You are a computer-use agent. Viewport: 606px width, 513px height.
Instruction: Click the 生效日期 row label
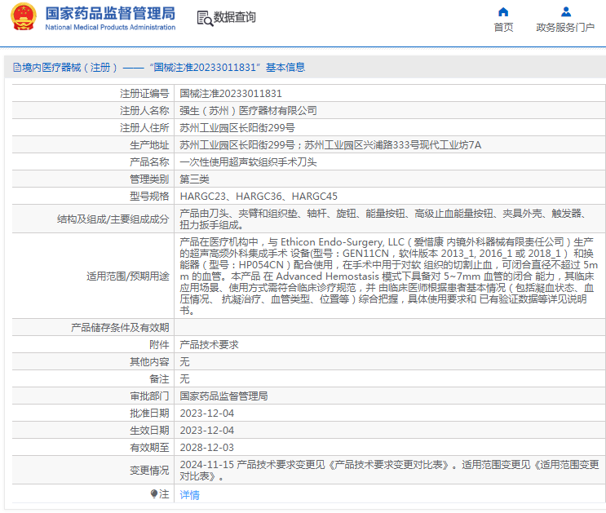[149, 431]
